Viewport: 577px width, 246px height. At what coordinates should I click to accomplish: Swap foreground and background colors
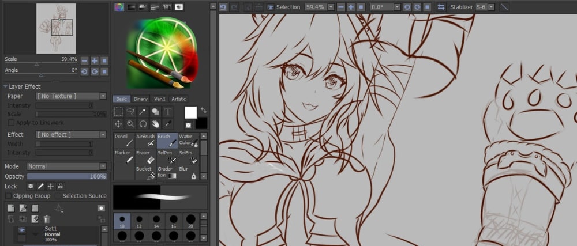[203, 109]
